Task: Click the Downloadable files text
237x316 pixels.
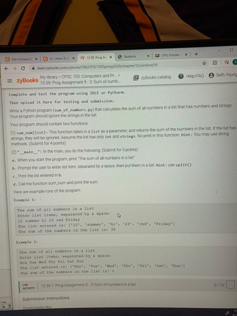Action: tap(37, 307)
